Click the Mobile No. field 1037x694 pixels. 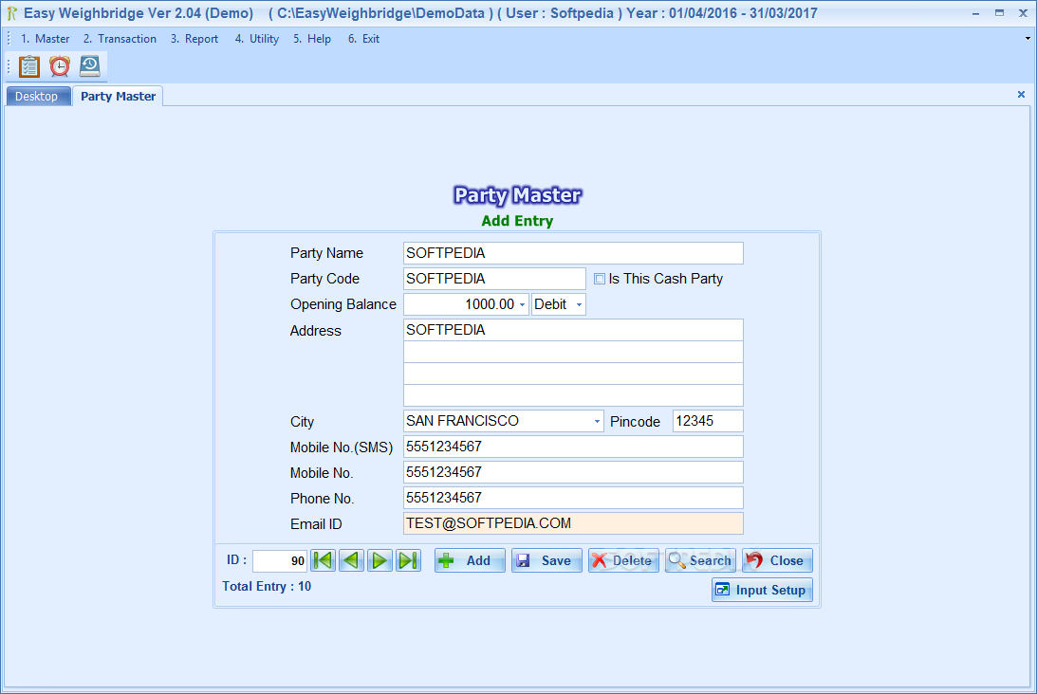[573, 472]
